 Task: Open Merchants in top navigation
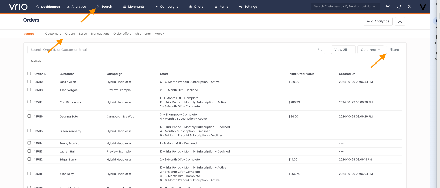(134, 7)
